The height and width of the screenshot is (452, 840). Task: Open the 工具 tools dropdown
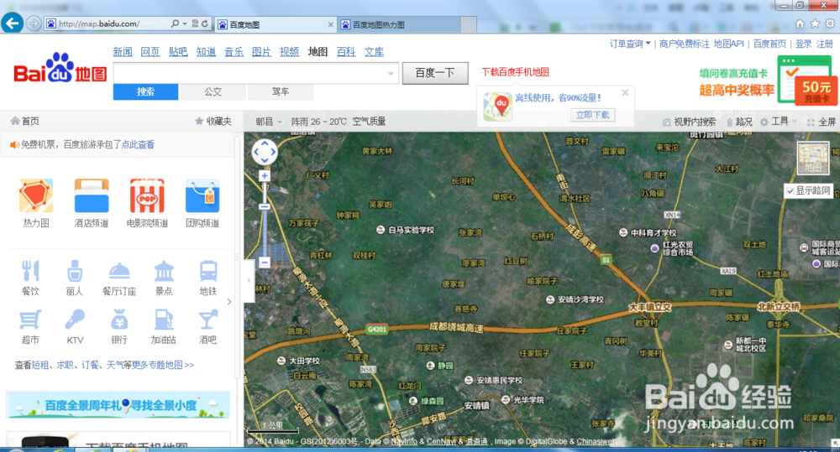pyautogui.click(x=779, y=122)
